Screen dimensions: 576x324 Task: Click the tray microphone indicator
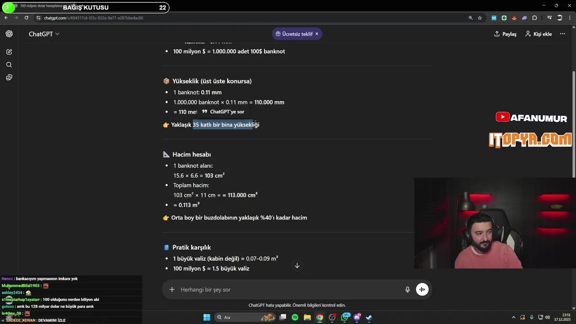pyautogui.click(x=531, y=317)
